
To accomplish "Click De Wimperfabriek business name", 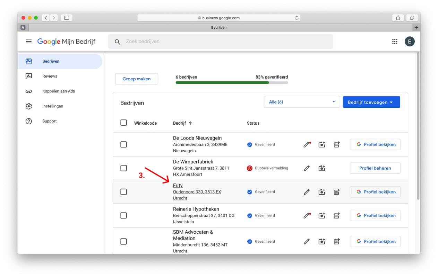I will [193, 162].
